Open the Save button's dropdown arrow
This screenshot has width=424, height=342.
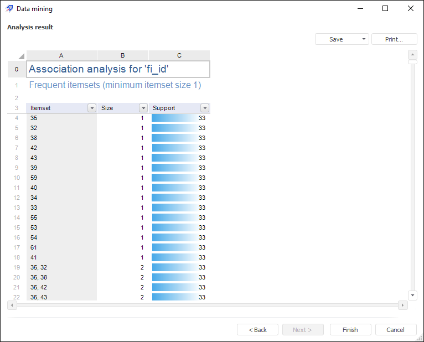tap(364, 39)
